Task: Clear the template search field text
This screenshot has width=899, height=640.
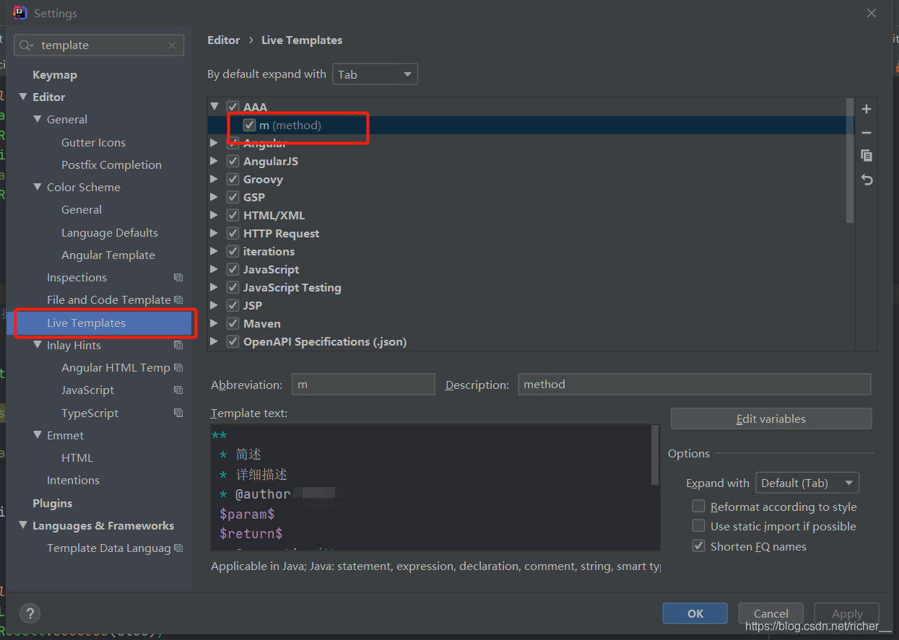Action: (172, 45)
